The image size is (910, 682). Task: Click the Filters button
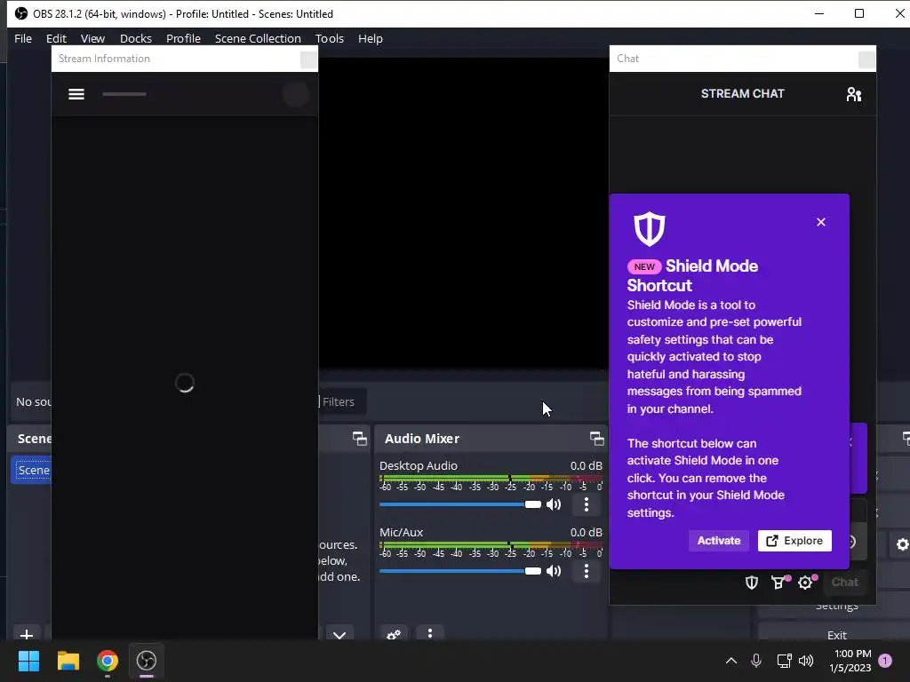(342, 401)
